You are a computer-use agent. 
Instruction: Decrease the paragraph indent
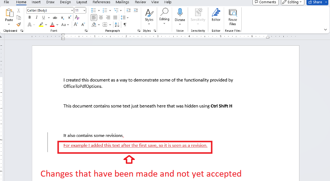point(128,10)
